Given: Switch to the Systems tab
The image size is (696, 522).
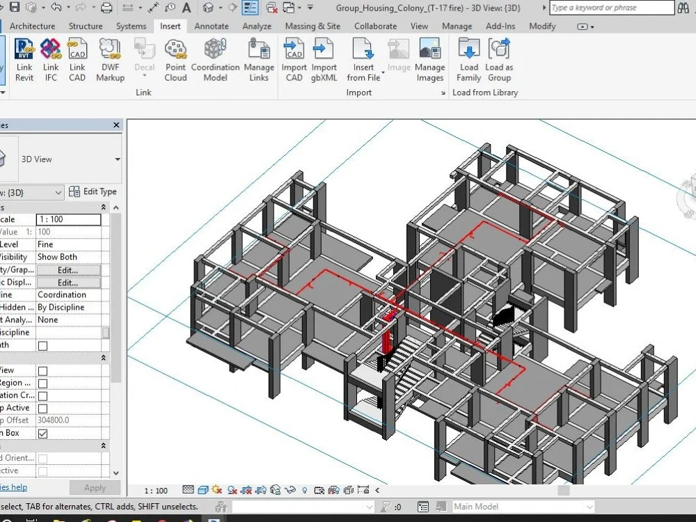Looking at the screenshot, I should click(x=131, y=26).
